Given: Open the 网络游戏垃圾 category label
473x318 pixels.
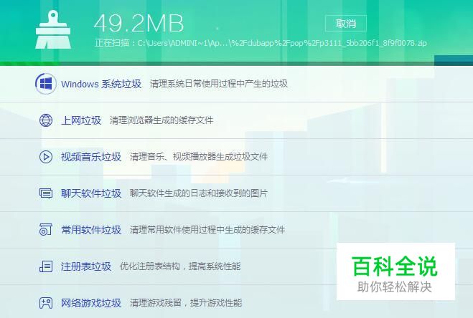Looking at the screenshot, I should [x=91, y=303].
